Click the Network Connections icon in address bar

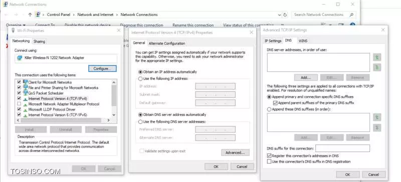[x=38, y=14]
